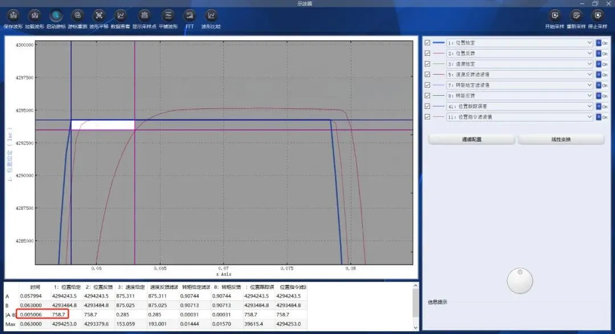Image resolution: width=615 pixels, height=334 pixels.
Task: Click the 保存波形 (save waveform) icon
Action: 14,15
